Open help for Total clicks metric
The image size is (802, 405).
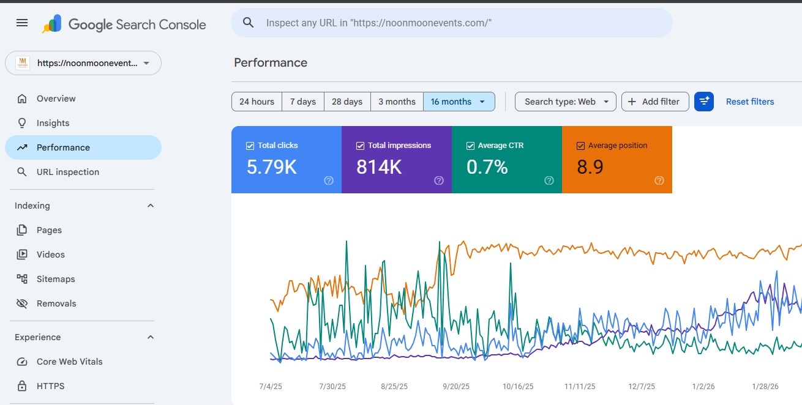329,180
